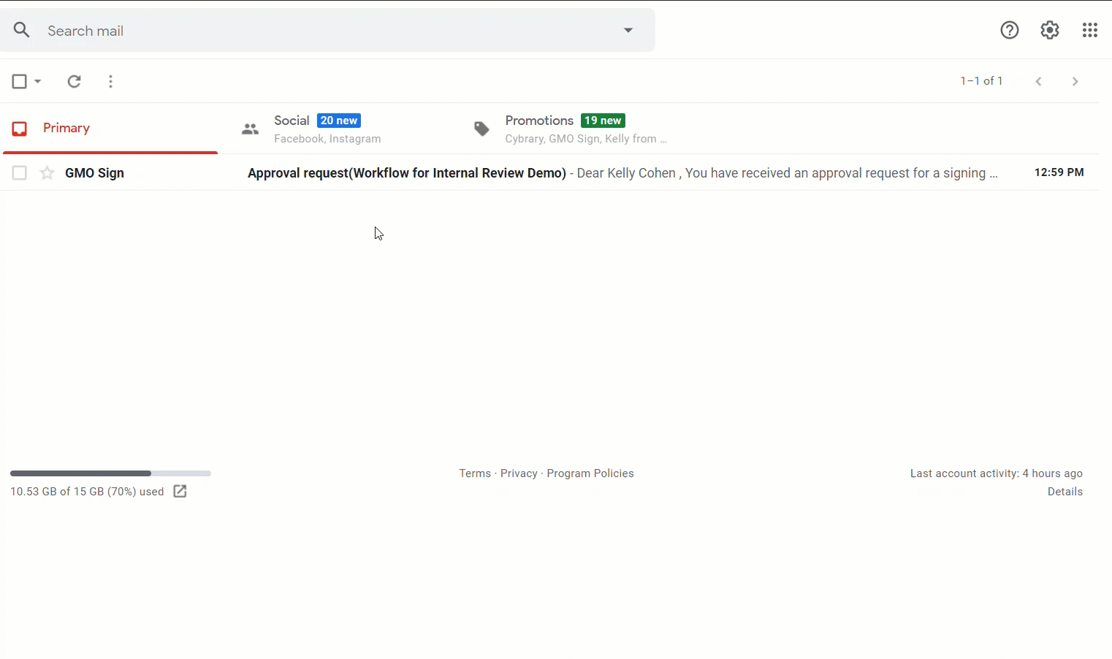Image resolution: width=1112 pixels, height=659 pixels.
Task: Tick the select-all checkbox
Action: [x=20, y=81]
